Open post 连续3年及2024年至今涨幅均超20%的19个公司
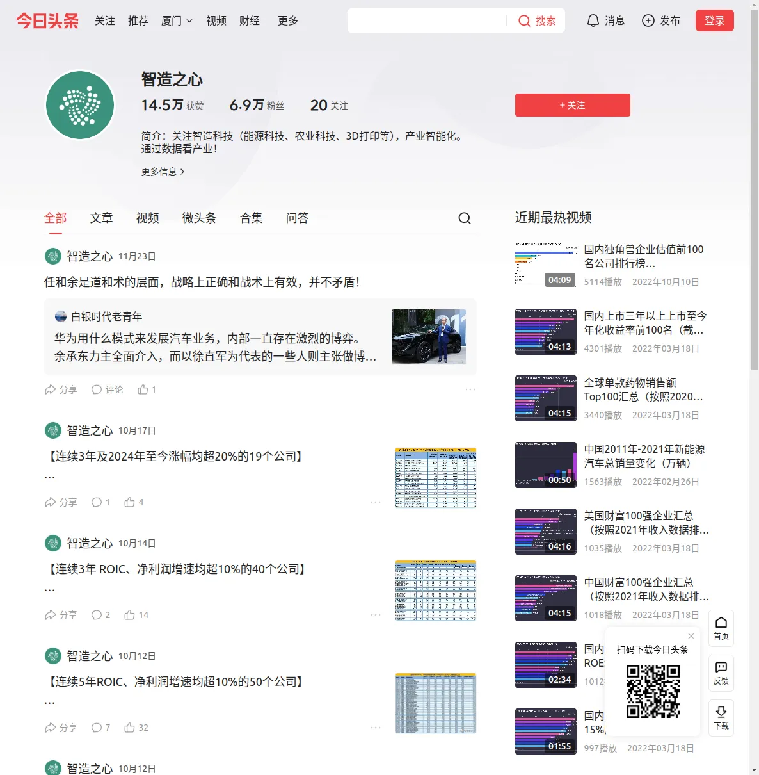 tap(175, 457)
